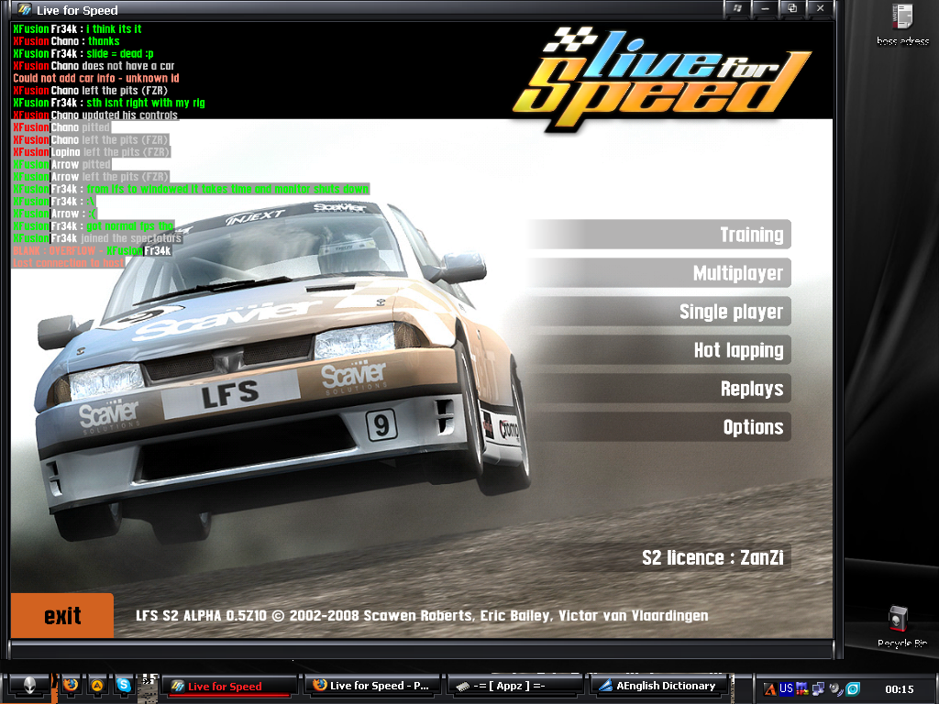Restore down the Live for Speed window
Viewport: 939px width, 704px height.
792,8
